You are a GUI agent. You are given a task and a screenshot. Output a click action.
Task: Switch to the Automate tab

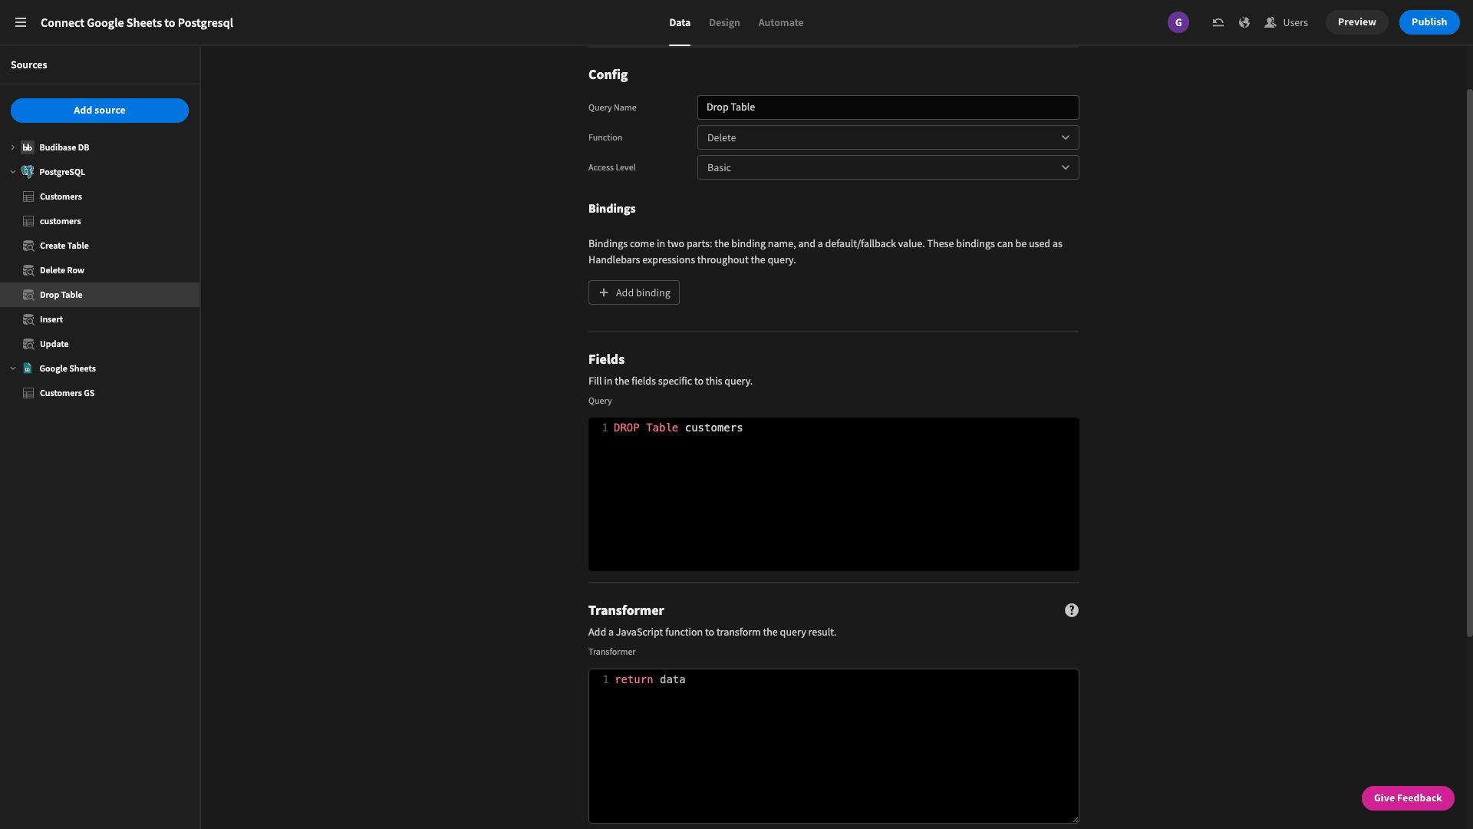781,22
